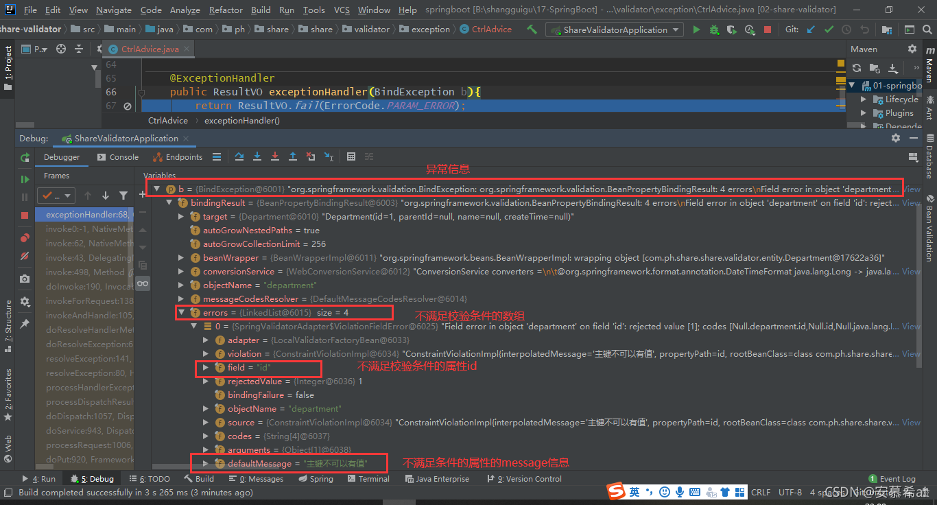Open Refactor menu

pos(226,10)
